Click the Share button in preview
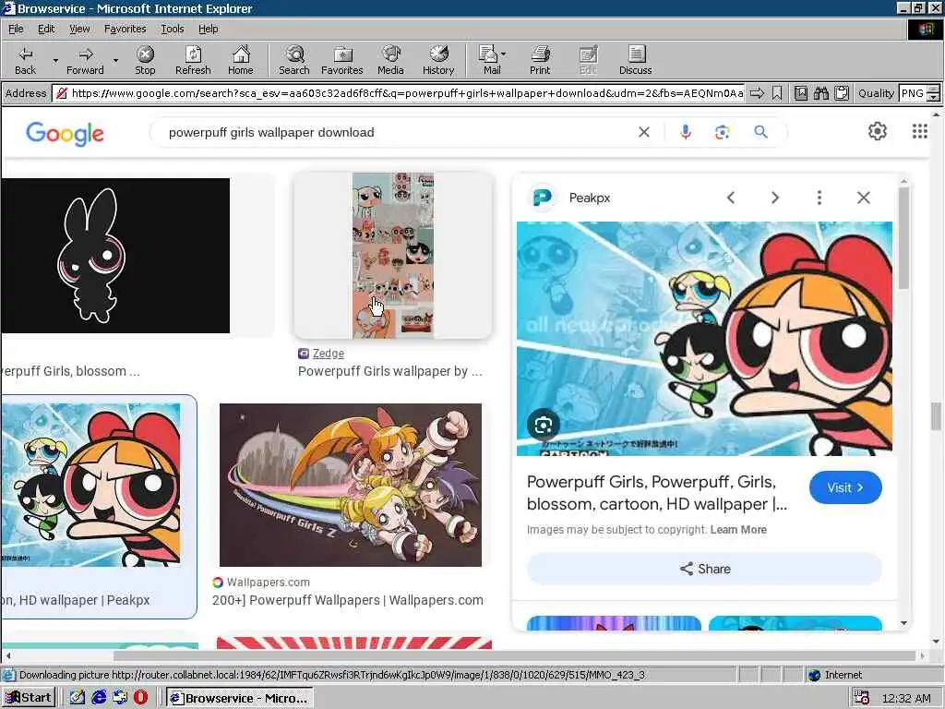The width and height of the screenshot is (945, 709). click(704, 569)
